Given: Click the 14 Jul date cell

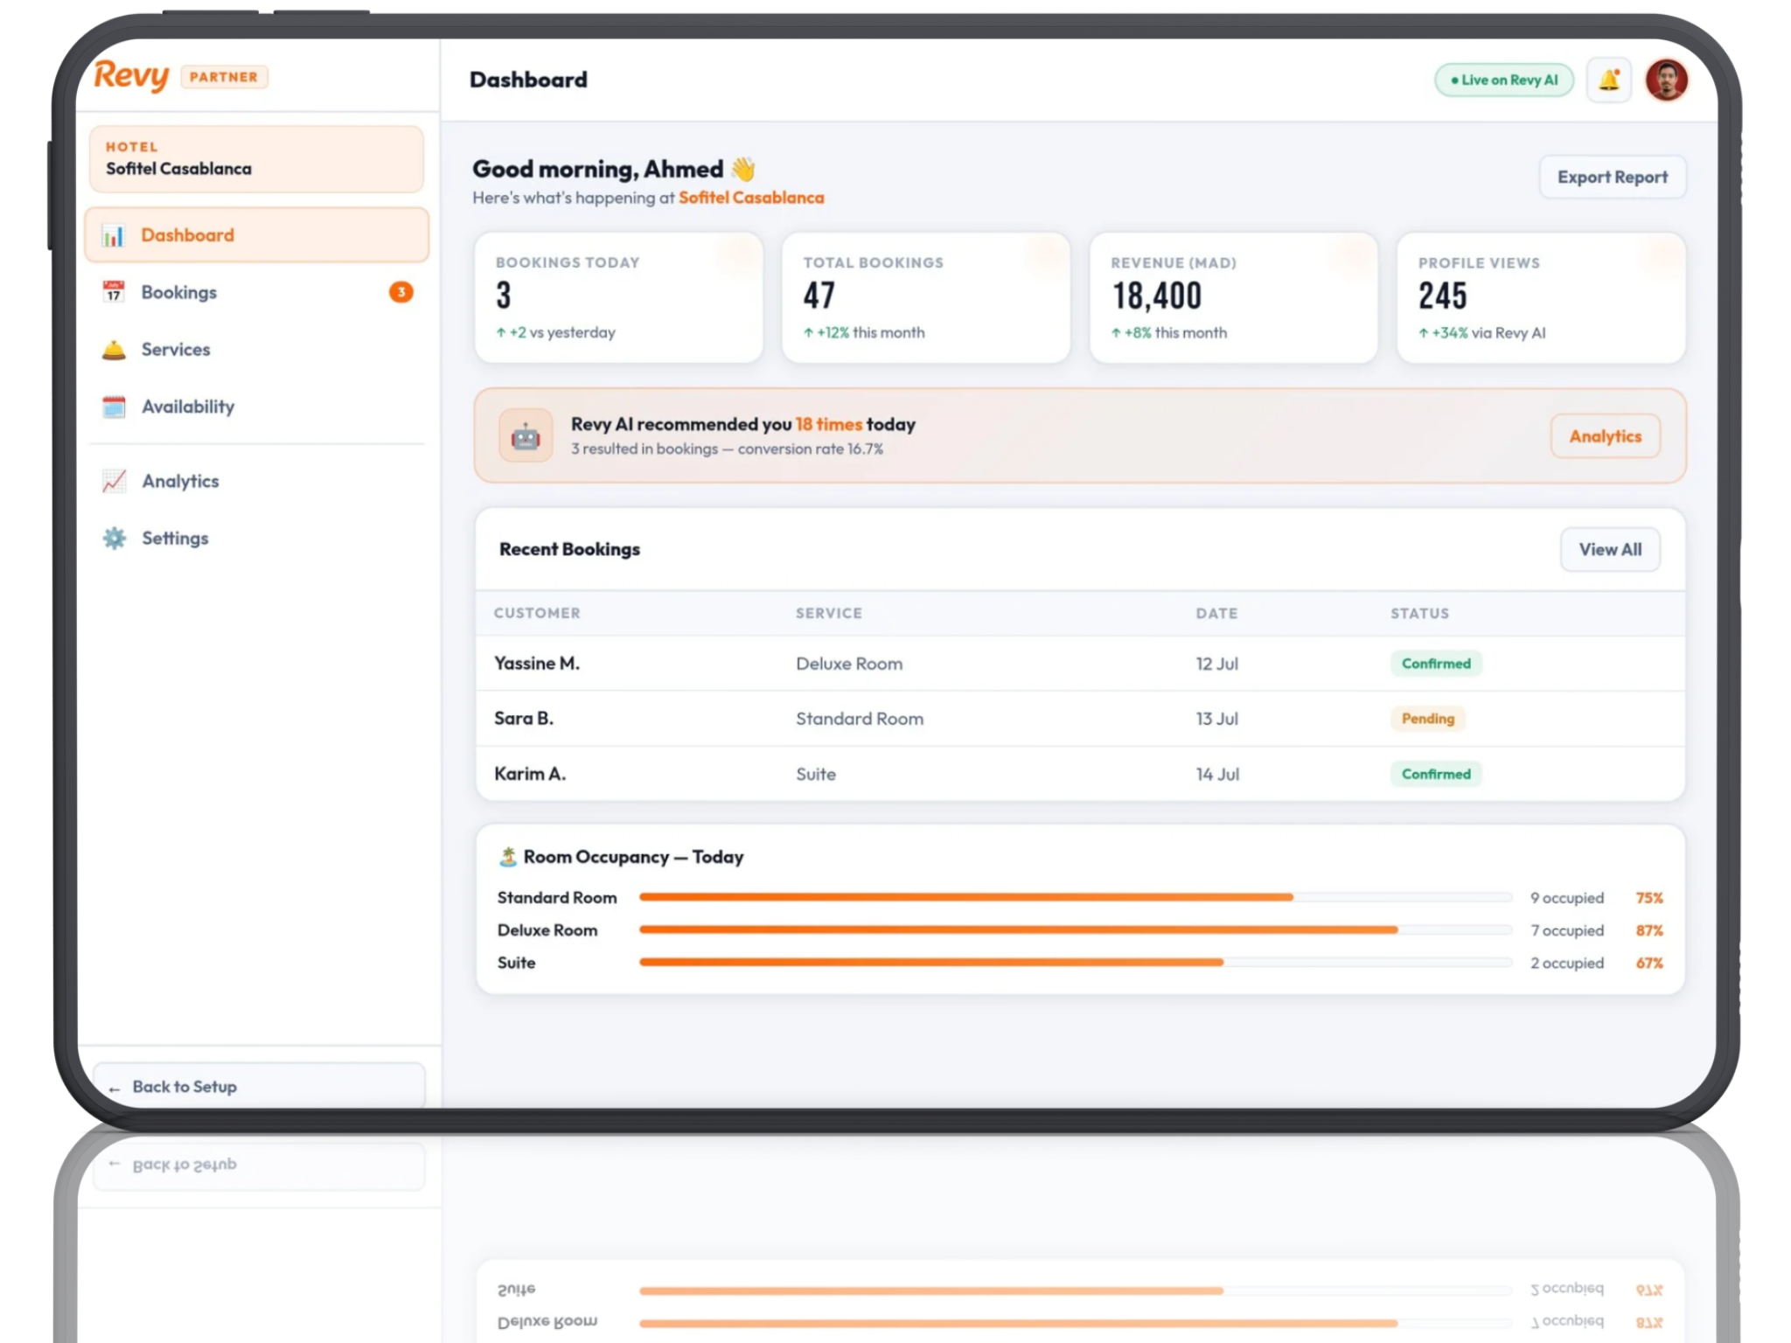Looking at the screenshot, I should coord(1217,774).
